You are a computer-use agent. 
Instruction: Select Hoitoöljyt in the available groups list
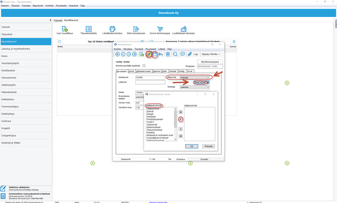click(x=151, y=117)
